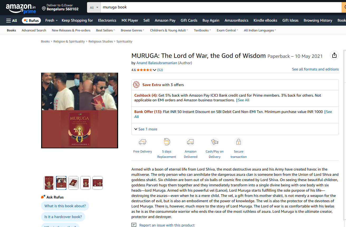Open MX Player from the nav bar
This screenshot has height=227, width=346.
[x=130, y=20]
